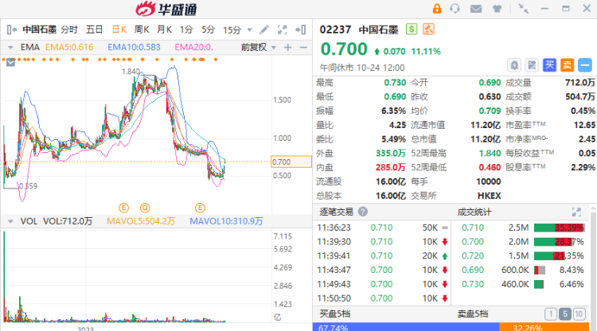
Task: Click the 卖盘5档 header
Action: coord(473,313)
